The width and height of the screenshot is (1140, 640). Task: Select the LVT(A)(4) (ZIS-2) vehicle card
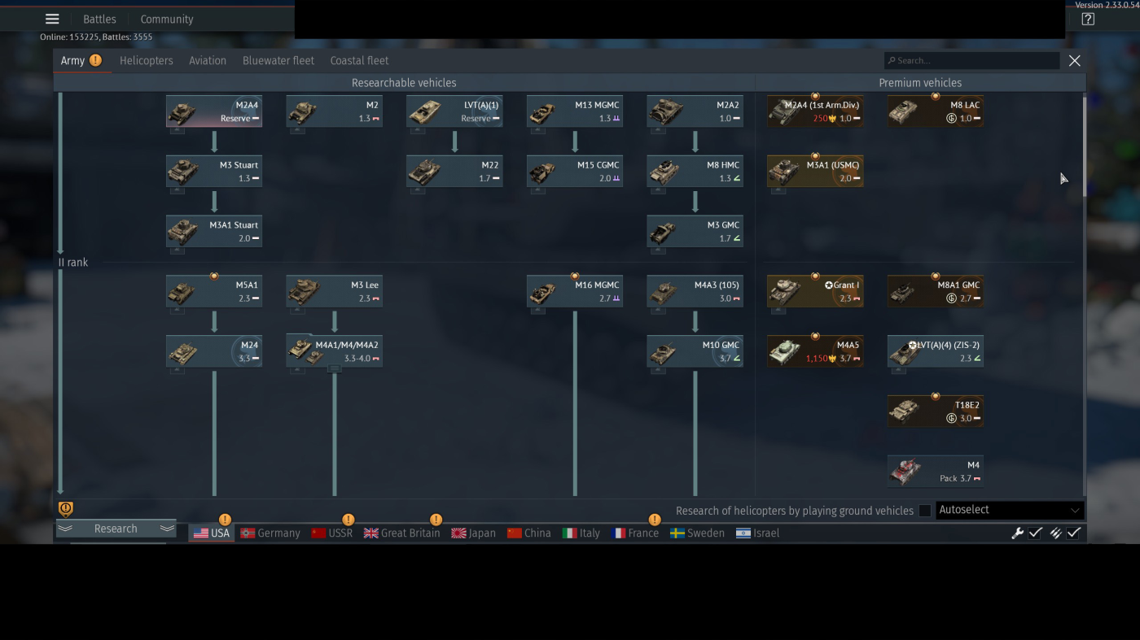(936, 351)
